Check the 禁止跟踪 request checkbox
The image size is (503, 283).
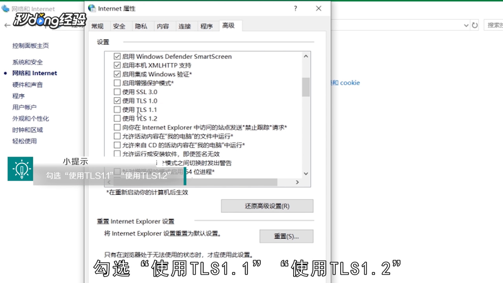tap(117, 127)
